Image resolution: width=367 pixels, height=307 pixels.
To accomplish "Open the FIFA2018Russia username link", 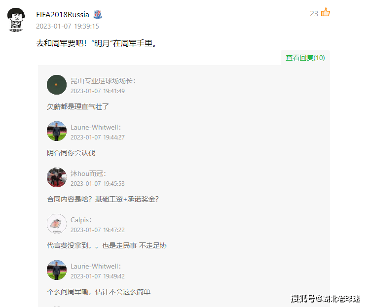I will point(63,14).
